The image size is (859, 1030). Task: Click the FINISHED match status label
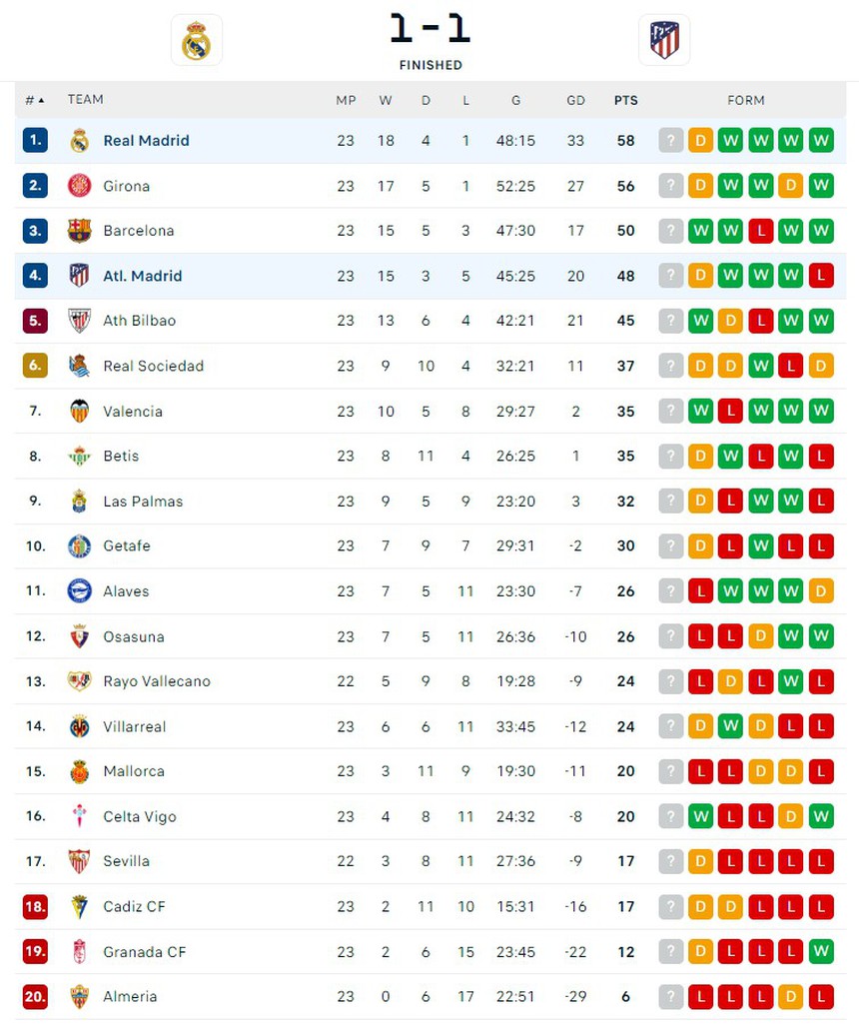(430, 65)
